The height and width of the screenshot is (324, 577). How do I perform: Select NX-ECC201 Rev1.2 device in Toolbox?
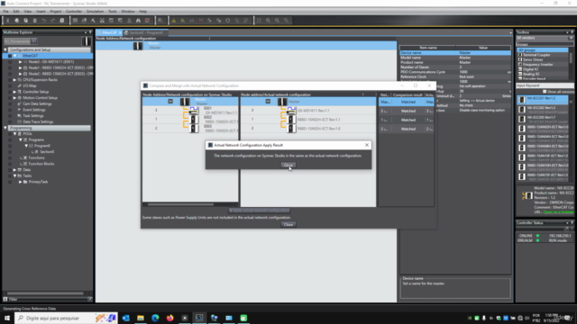543,100
